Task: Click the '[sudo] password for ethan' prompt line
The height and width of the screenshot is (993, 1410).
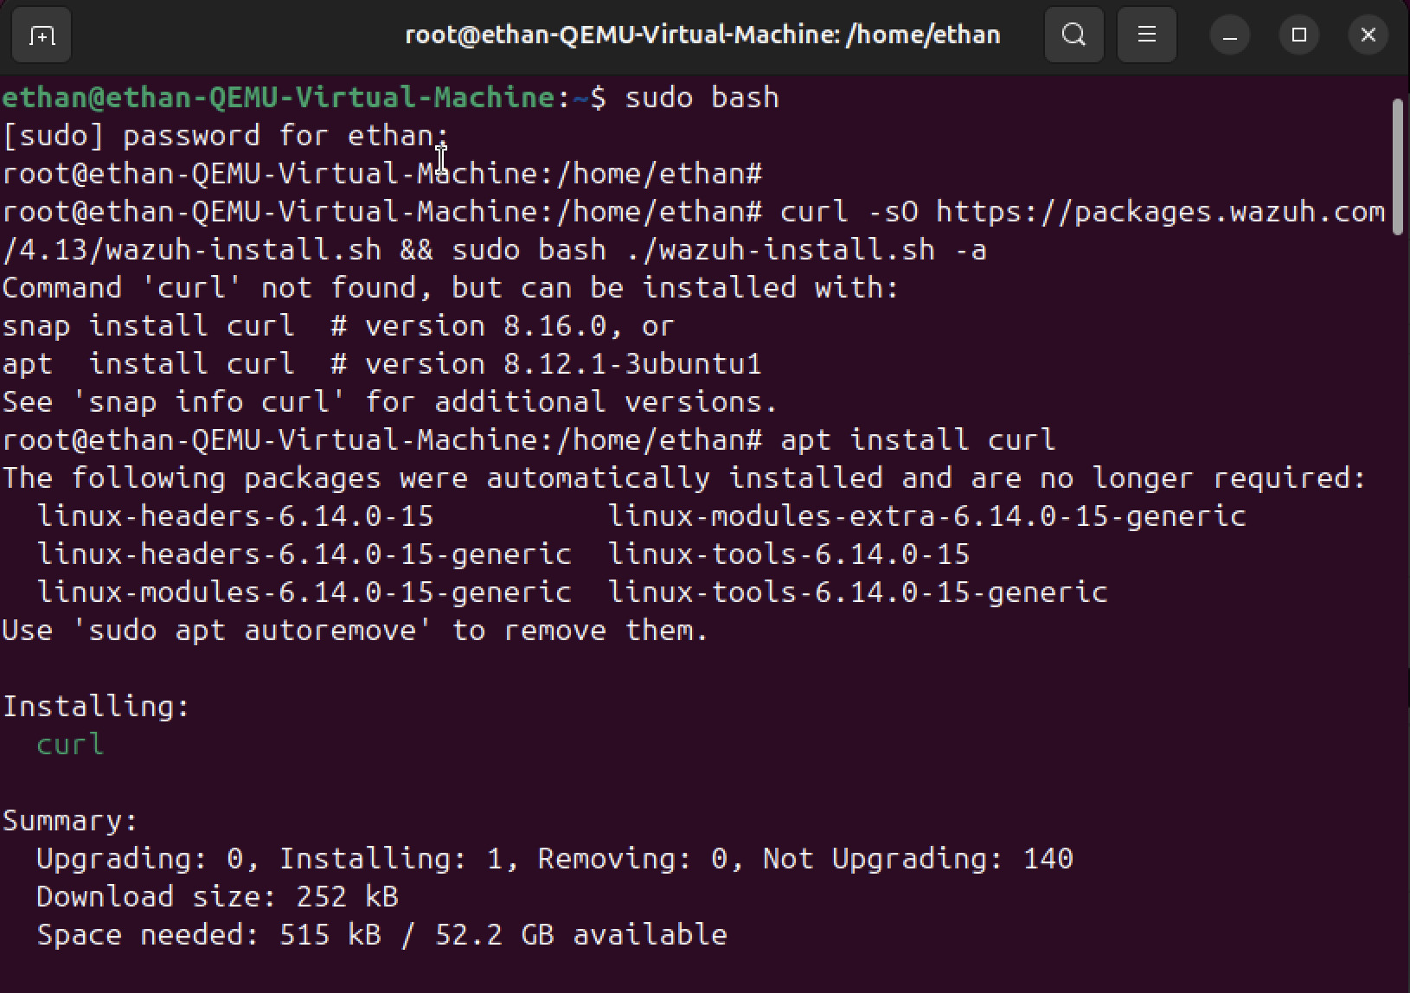Action: [225, 136]
